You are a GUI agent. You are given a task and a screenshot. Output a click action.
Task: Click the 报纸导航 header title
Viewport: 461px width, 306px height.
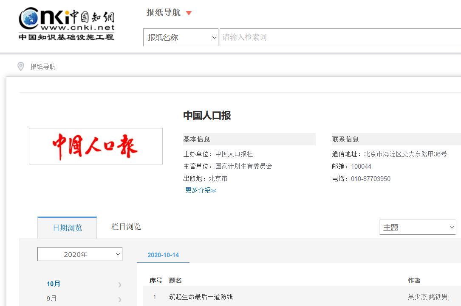pyautogui.click(x=164, y=12)
